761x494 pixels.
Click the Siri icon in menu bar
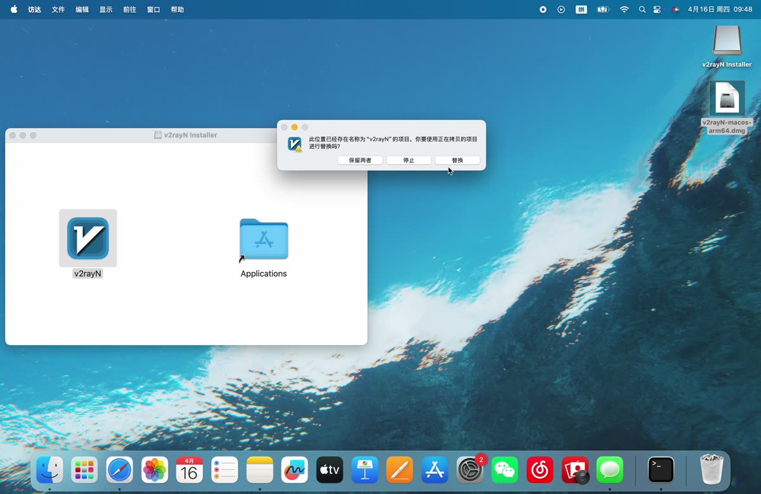tap(675, 9)
